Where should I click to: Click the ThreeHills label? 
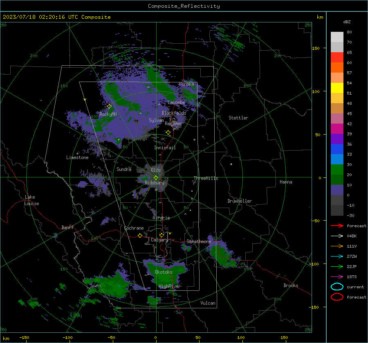click(206, 178)
